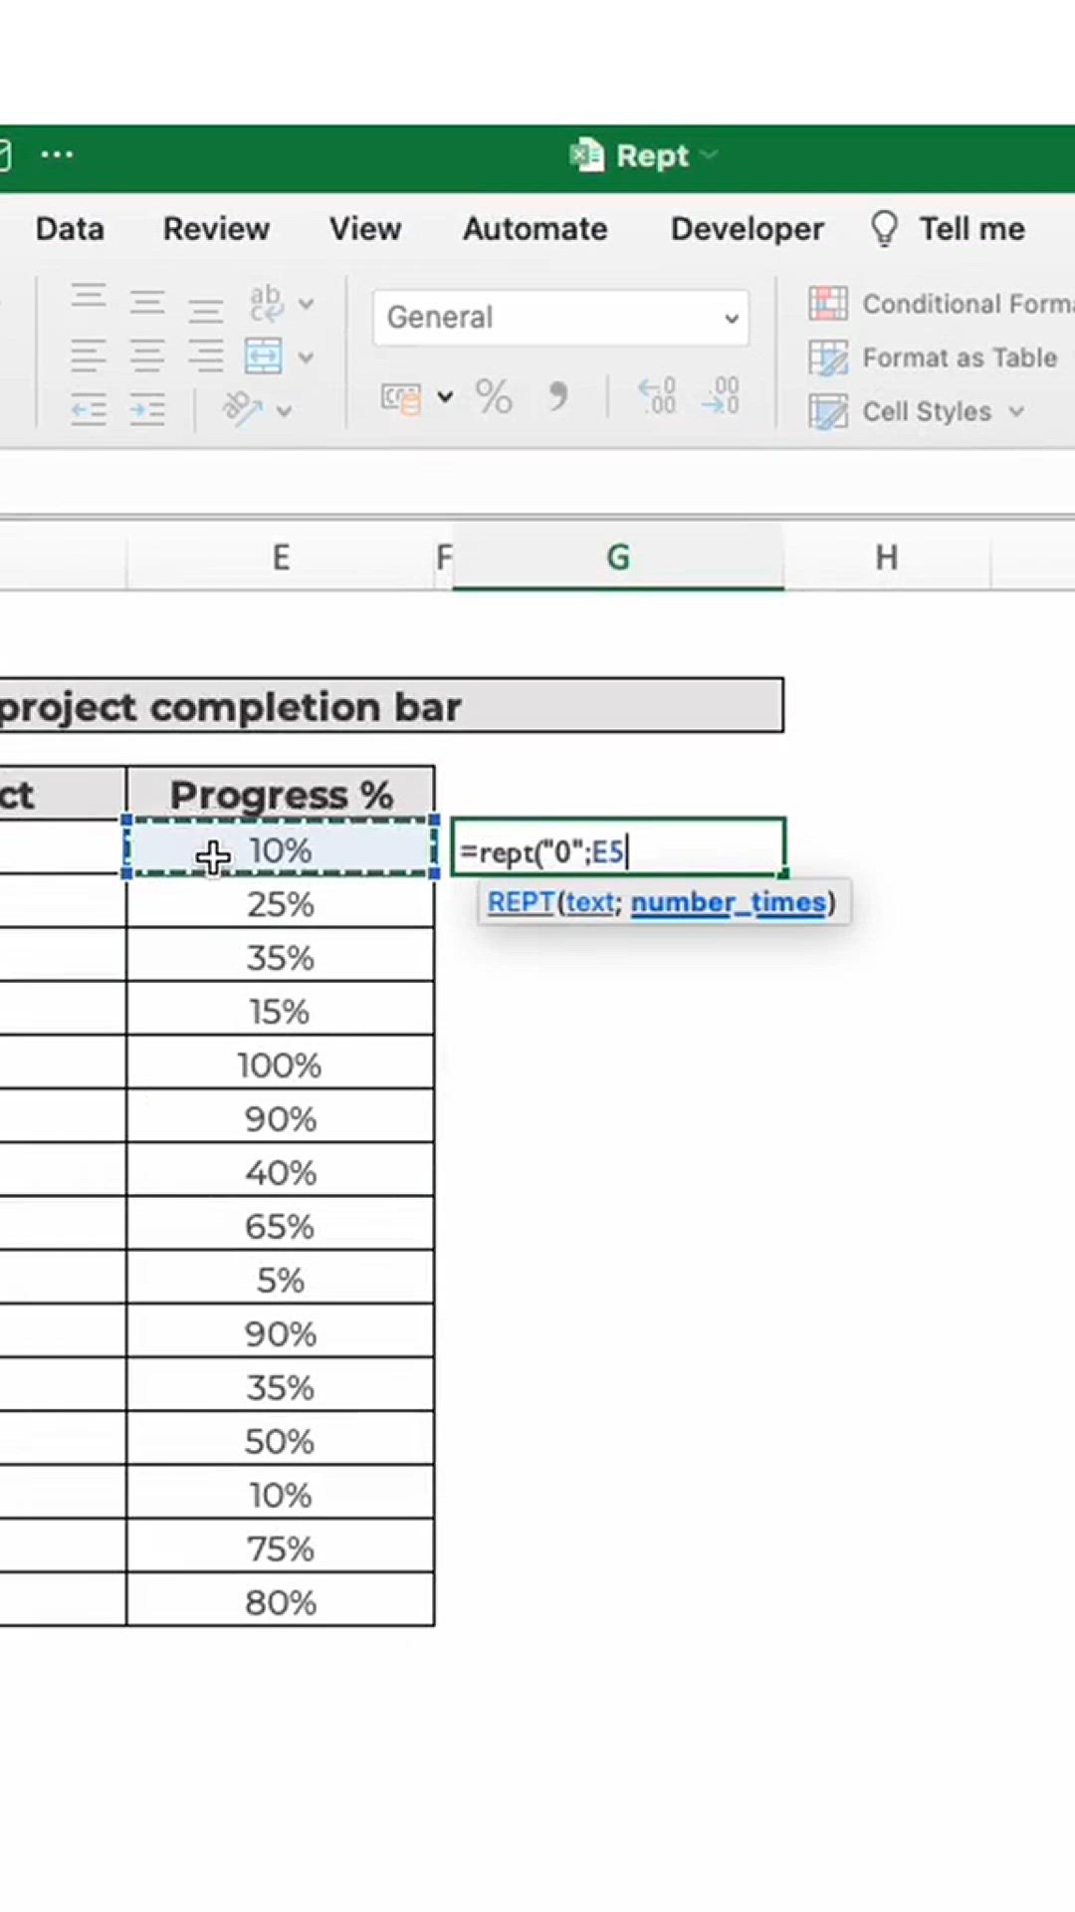The height and width of the screenshot is (1912, 1075).
Task: Expand the text orientation dropdown arrow
Action: point(285,410)
